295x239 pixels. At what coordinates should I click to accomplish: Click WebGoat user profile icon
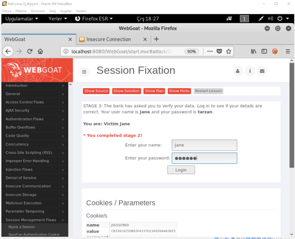coord(238,71)
